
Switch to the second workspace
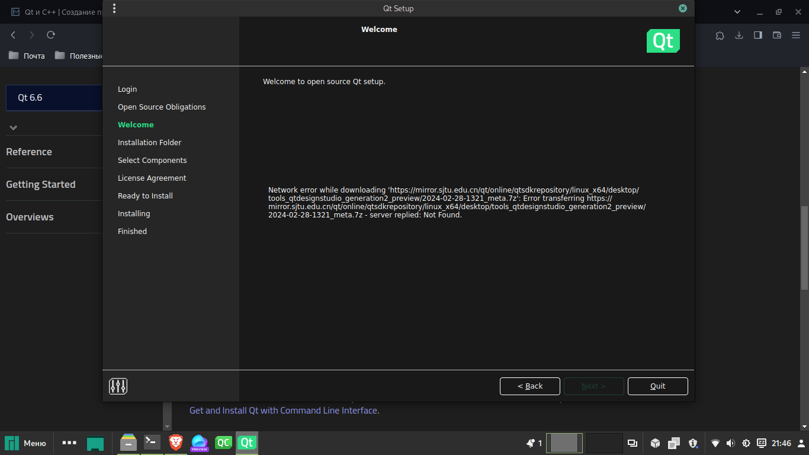point(604,443)
